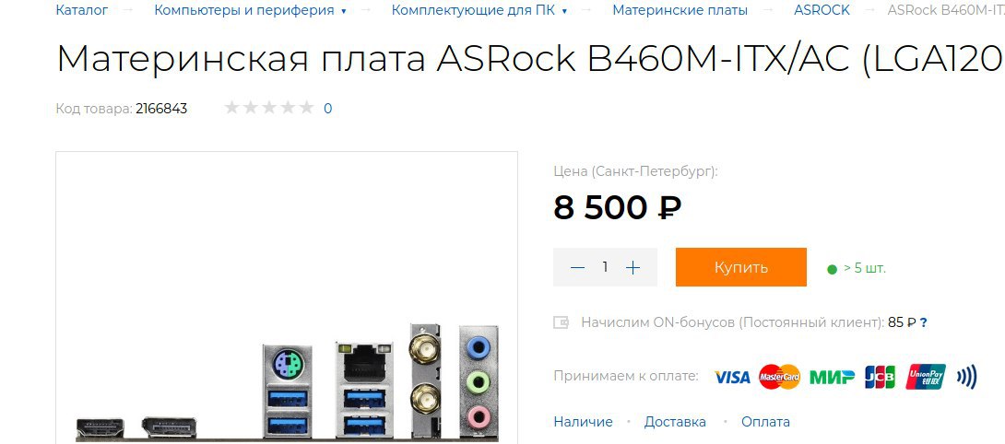Expand the Комплектующие для ПК dropdown arrow
This screenshot has height=444, width=1005.
564,12
